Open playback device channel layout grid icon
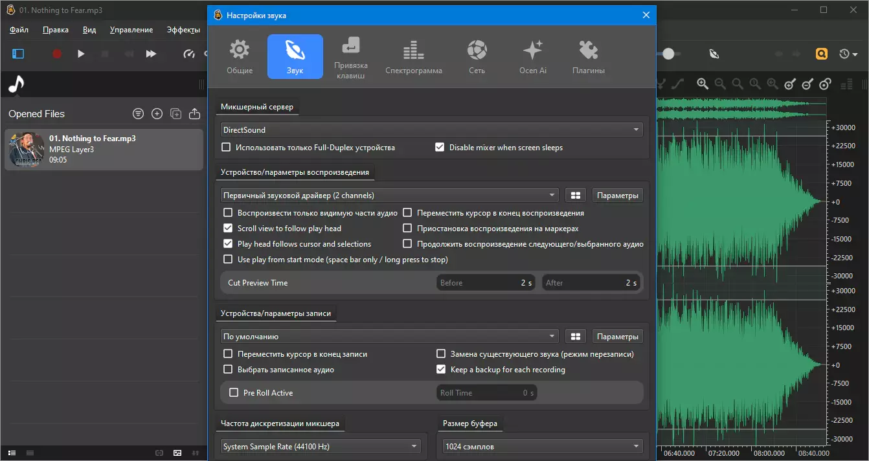 click(x=575, y=195)
